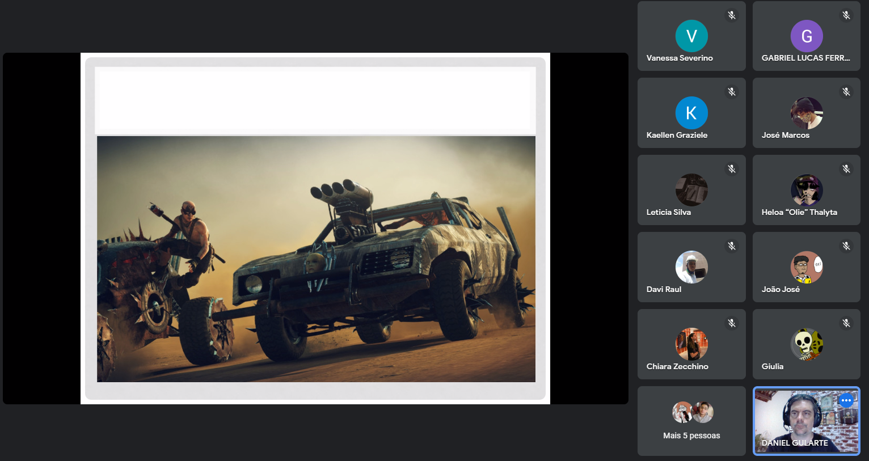Click Kaellen Graziele's blue K avatar
869x461 pixels.
(x=691, y=113)
